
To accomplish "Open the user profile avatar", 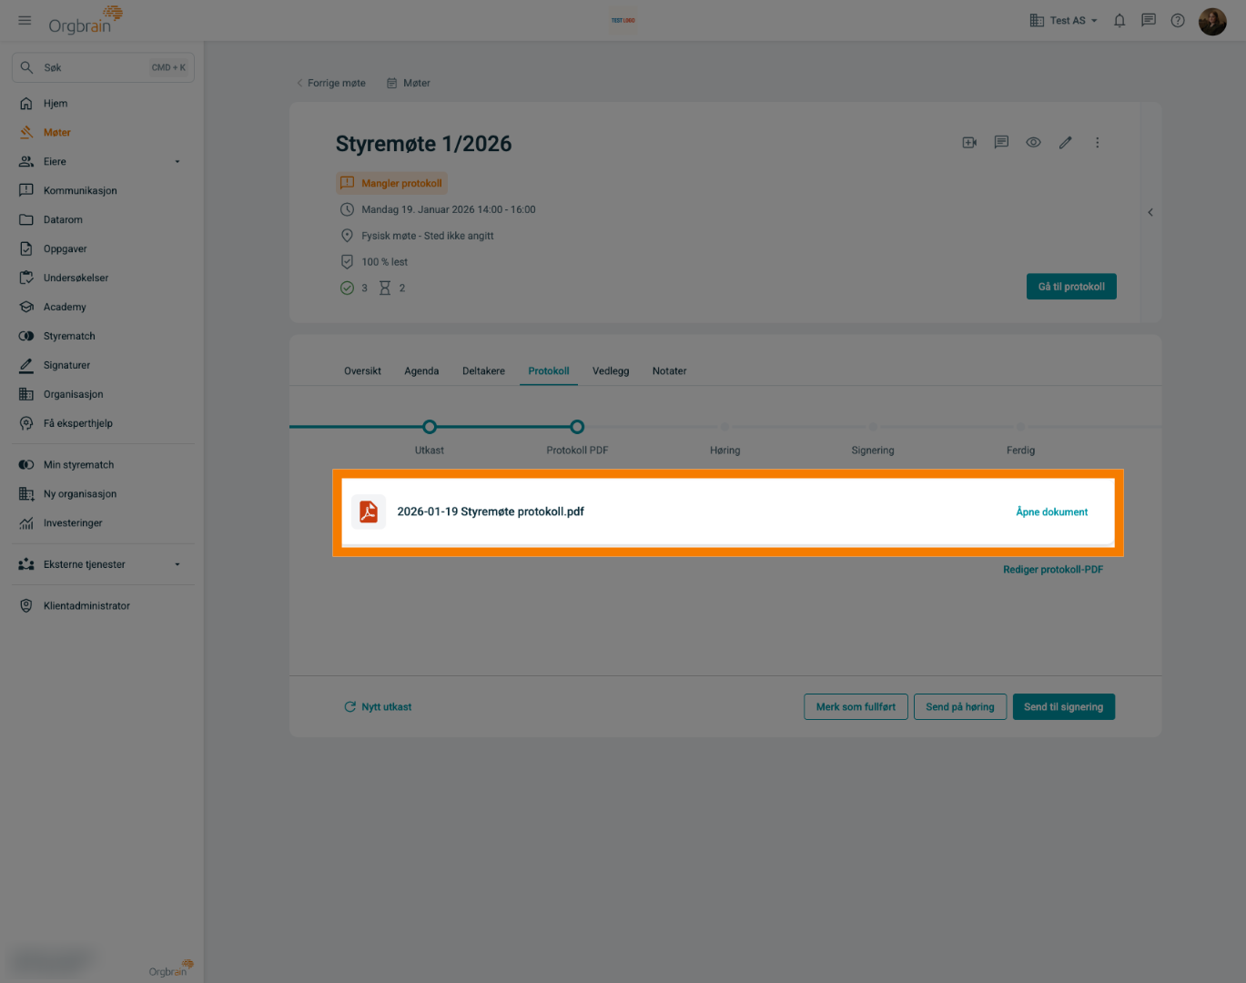I will click(x=1212, y=21).
